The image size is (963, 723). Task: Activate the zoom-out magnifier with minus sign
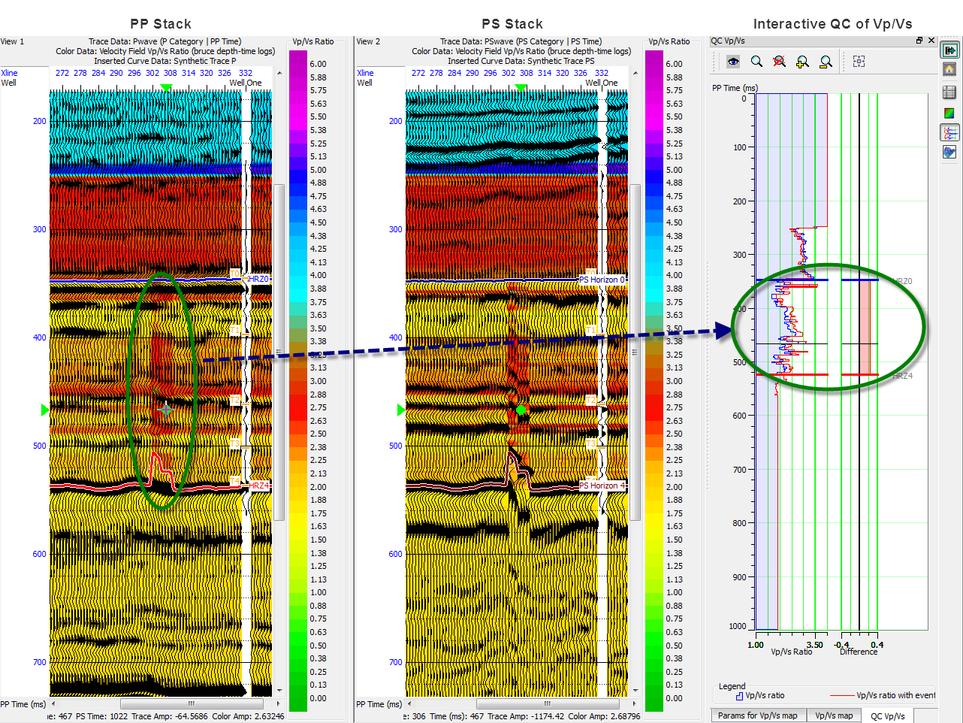(826, 62)
